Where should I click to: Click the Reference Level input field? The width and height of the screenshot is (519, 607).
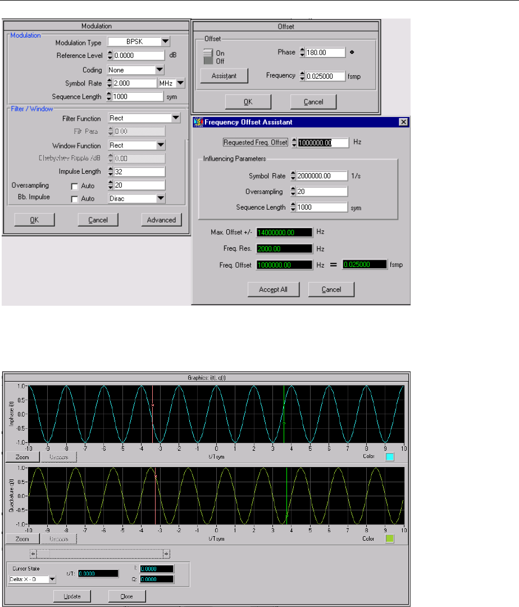click(139, 55)
